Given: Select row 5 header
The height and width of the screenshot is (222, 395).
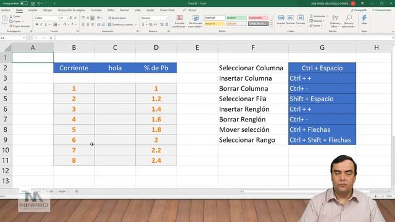Looking at the screenshot, I should pyautogui.click(x=6, y=99).
